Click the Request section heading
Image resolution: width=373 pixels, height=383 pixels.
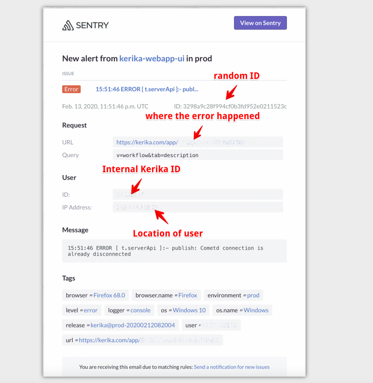click(75, 125)
